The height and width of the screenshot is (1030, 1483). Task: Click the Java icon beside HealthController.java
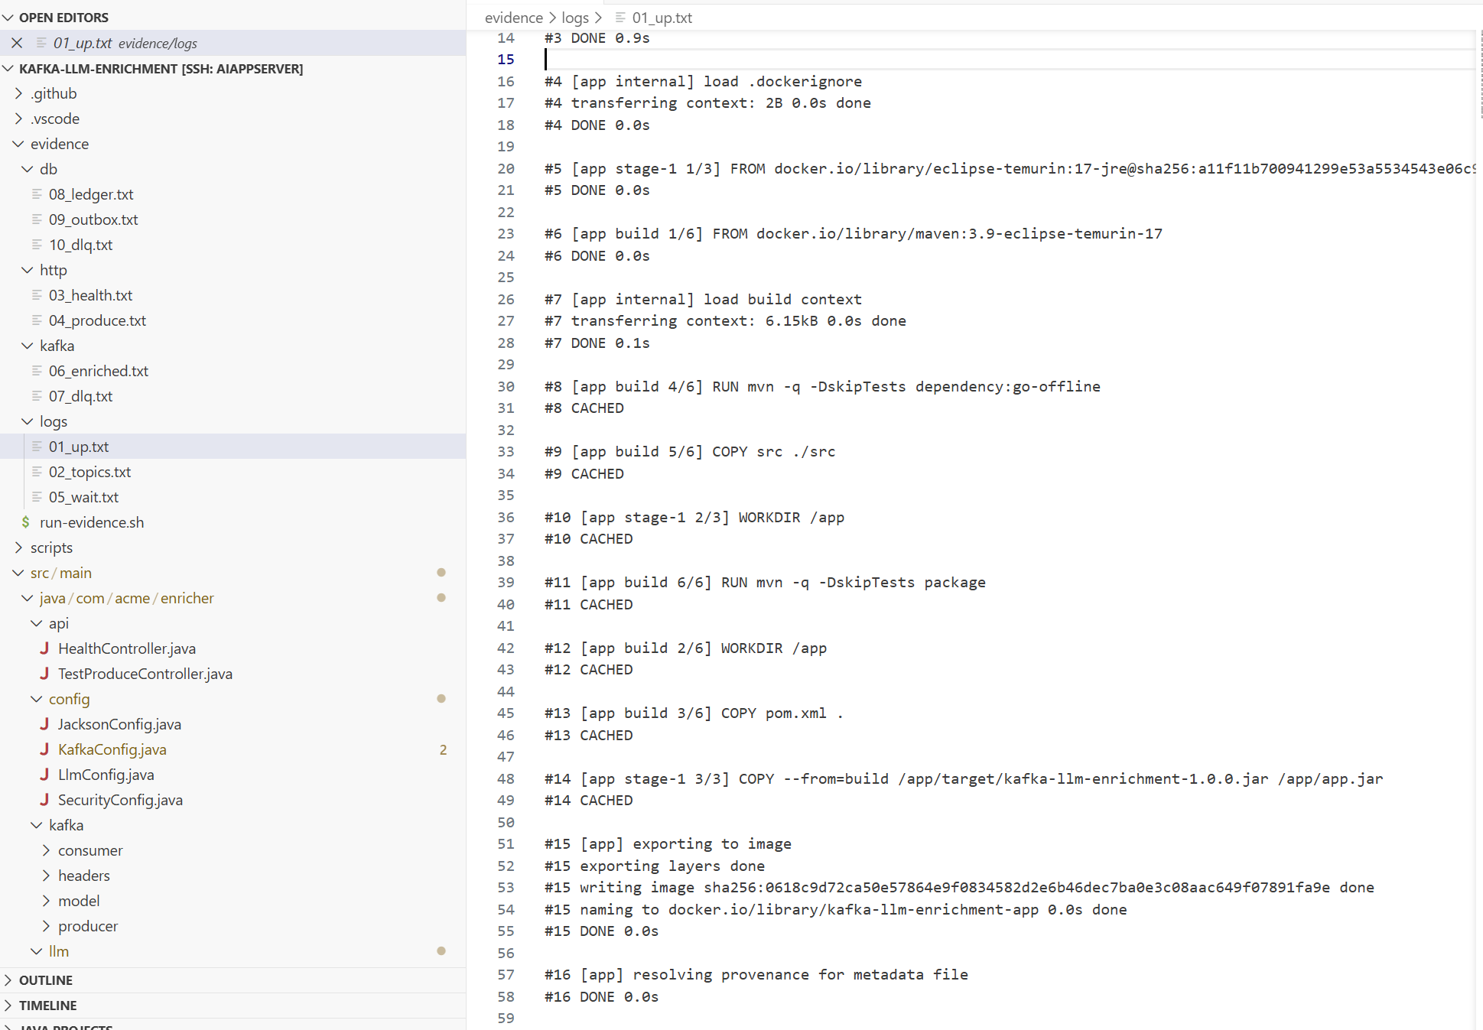click(44, 648)
